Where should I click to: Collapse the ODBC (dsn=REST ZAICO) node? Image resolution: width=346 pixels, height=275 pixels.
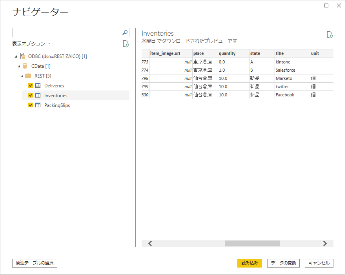coord(16,56)
